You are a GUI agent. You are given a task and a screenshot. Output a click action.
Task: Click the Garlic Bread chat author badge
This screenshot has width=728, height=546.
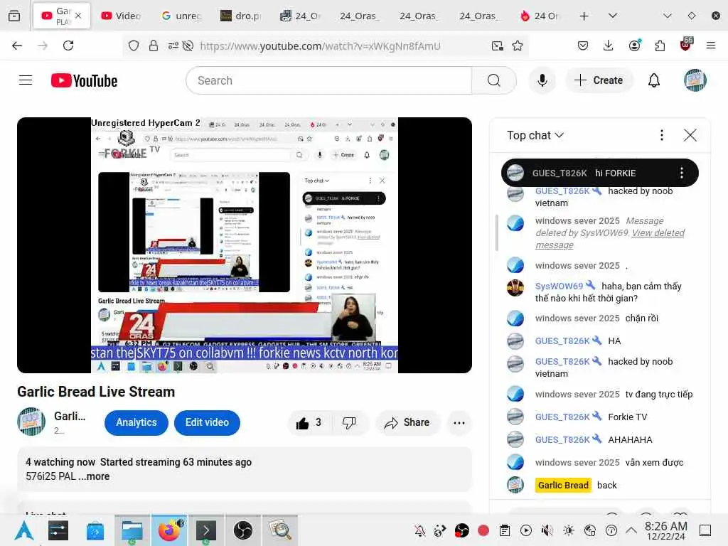pos(563,485)
